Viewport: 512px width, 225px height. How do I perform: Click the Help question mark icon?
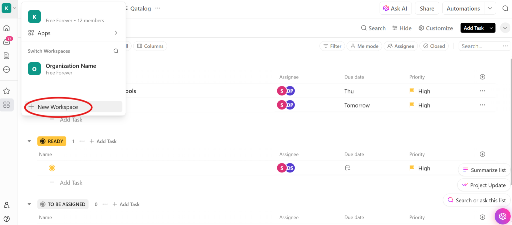point(7,219)
